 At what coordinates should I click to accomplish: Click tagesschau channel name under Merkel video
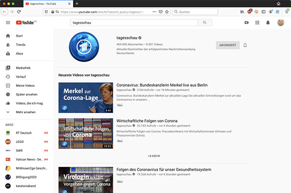[x=124, y=90]
